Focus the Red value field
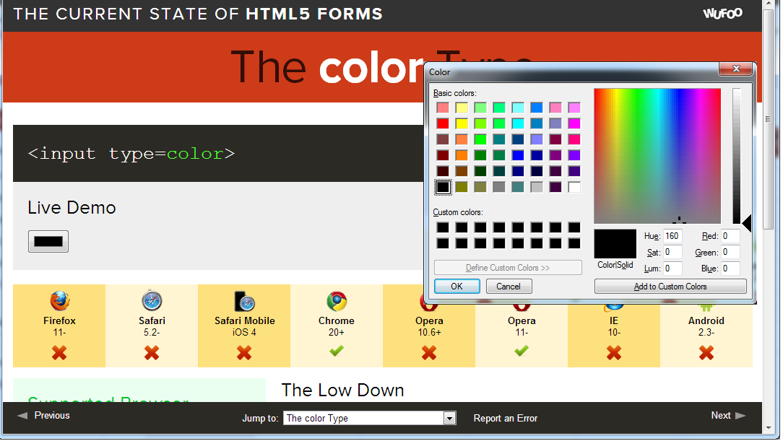 pyautogui.click(x=730, y=237)
